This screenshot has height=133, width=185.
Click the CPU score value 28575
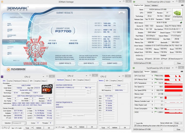coord(73,43)
